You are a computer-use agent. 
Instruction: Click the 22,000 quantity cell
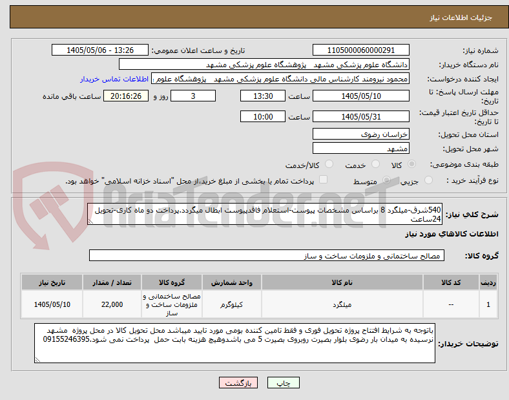coord(112,304)
